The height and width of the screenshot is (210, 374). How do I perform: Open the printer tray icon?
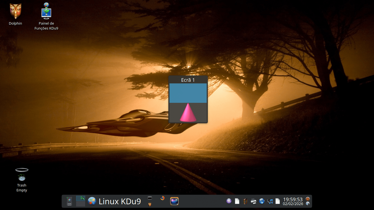(254, 201)
